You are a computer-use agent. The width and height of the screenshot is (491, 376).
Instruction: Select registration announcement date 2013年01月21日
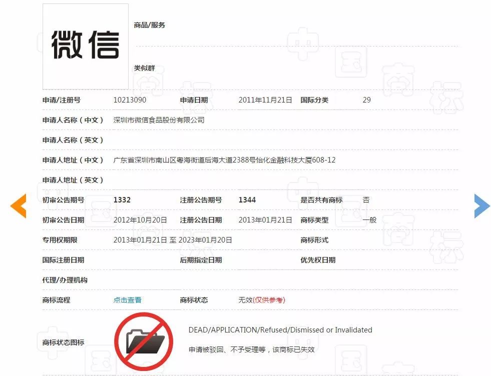pos(265,220)
